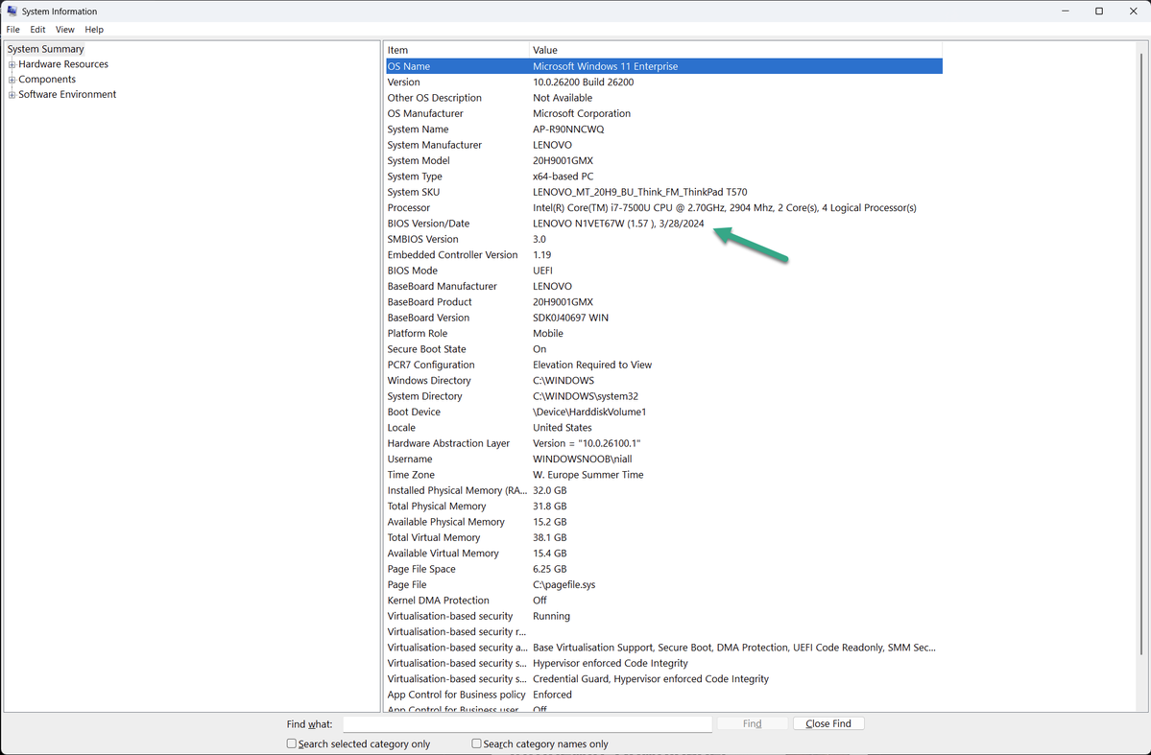This screenshot has height=755, width=1151.
Task: Open the View menu
Action: click(64, 30)
